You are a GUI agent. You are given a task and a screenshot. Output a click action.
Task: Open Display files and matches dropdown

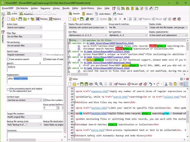pos(88,27)
